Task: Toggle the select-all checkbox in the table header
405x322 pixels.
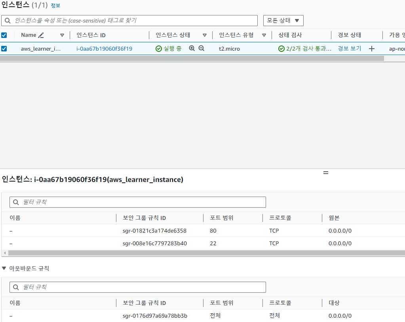Action: click(x=4, y=35)
